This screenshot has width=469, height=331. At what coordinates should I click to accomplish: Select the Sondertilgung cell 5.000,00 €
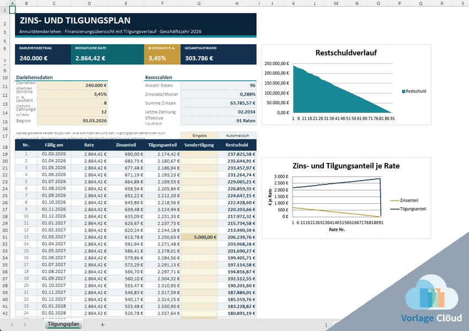[199, 237]
